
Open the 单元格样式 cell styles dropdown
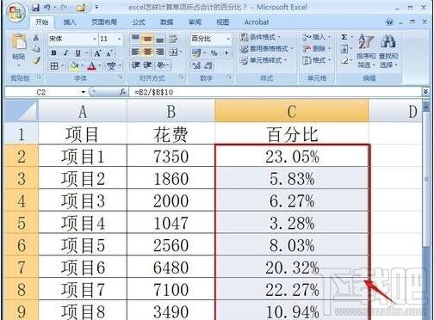tap(263, 60)
